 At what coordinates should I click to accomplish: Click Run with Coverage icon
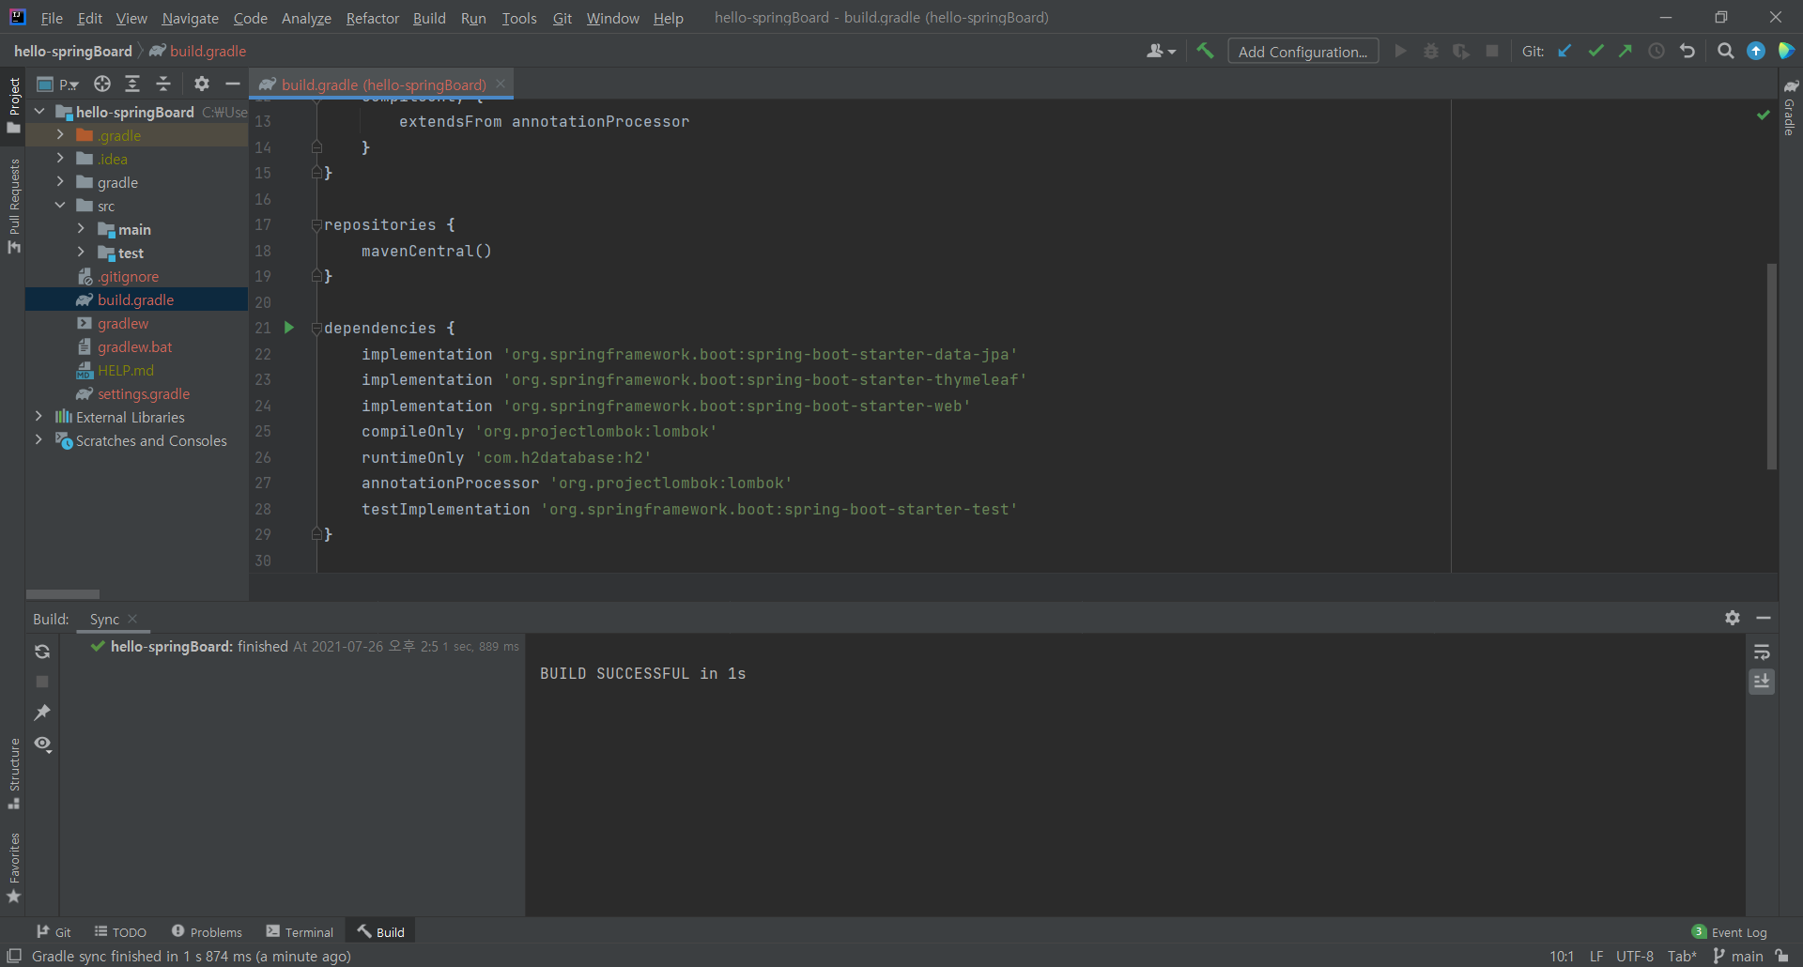pyautogui.click(x=1461, y=51)
